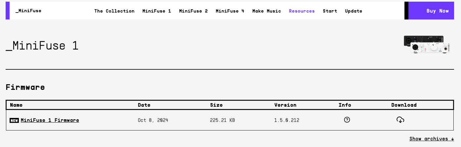Click the Size column header
This screenshot has width=461, height=147.
pyautogui.click(x=216, y=105)
